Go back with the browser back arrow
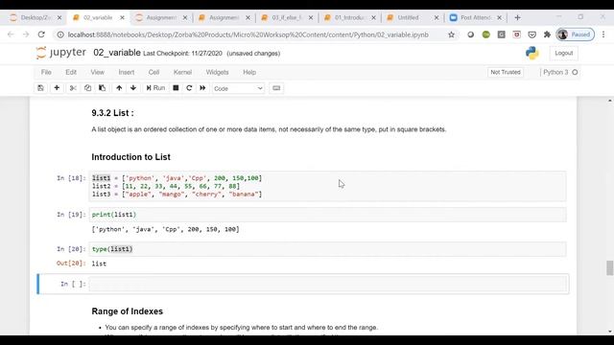This screenshot has height=345, width=614. point(11,34)
